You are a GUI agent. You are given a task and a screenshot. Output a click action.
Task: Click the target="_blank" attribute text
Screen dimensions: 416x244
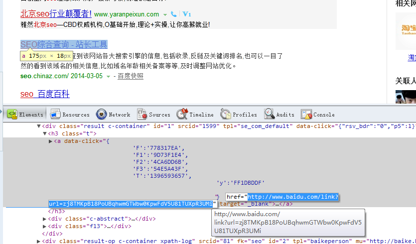244,204
